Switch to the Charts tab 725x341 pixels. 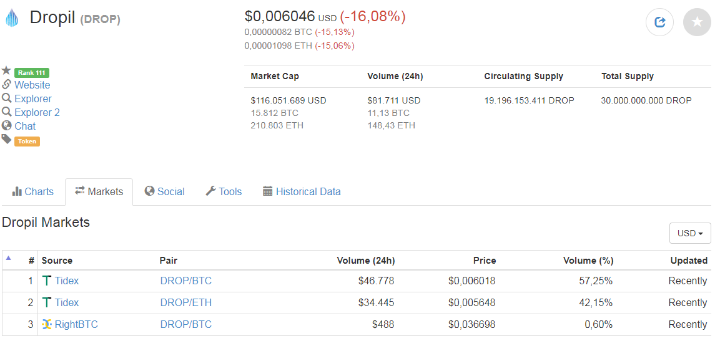33,191
